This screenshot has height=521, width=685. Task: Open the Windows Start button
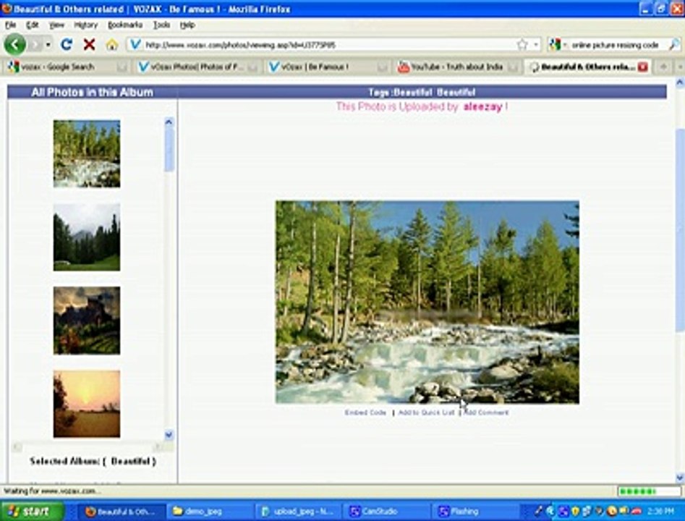click(x=31, y=512)
